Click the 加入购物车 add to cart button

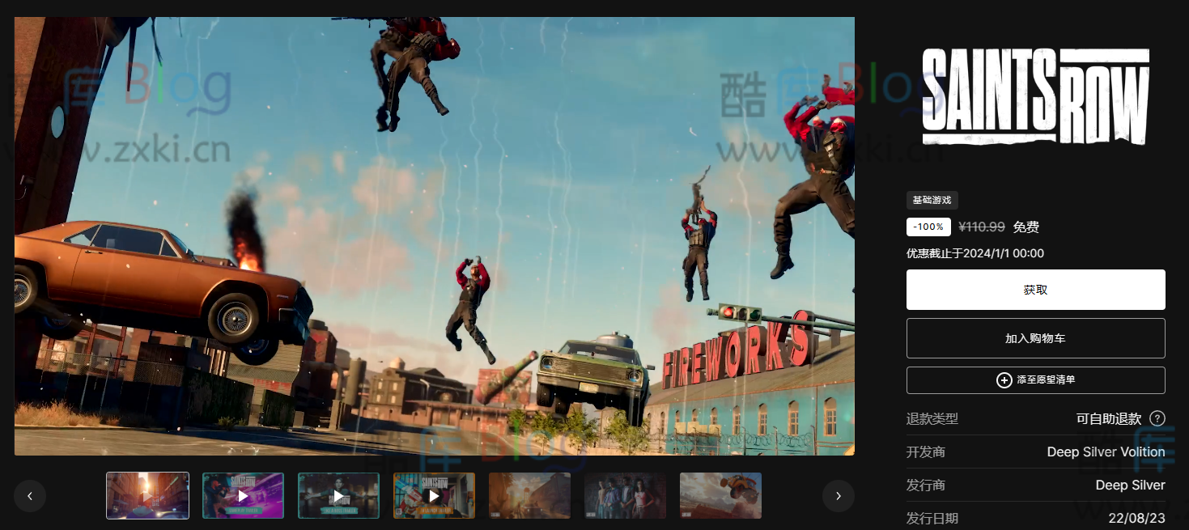click(x=1035, y=338)
